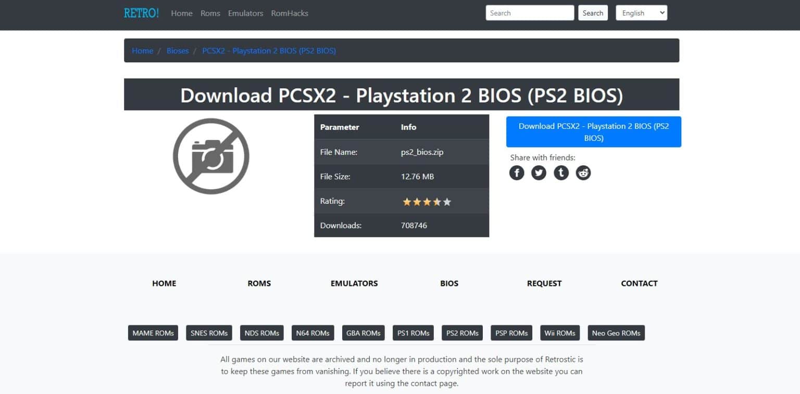Open the English language dropdown
800x394 pixels.
point(641,13)
